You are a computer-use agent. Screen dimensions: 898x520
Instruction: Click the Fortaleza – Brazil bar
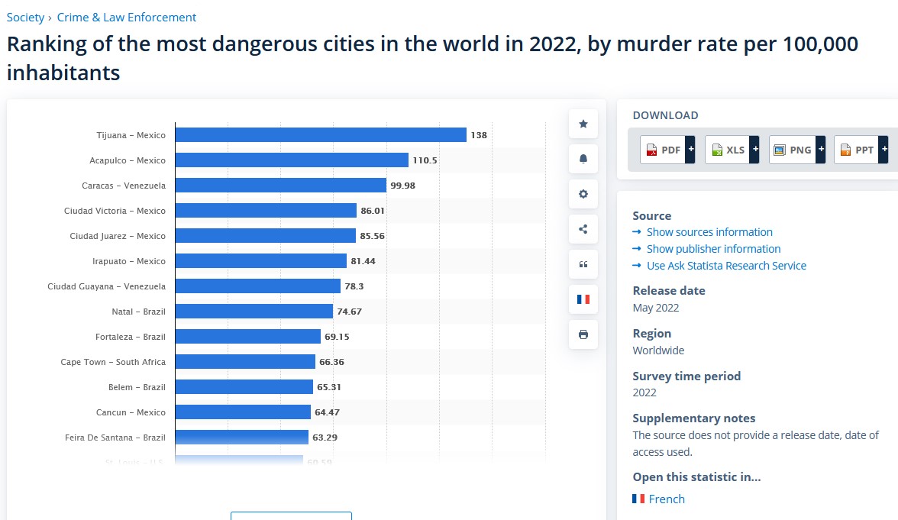(248, 336)
